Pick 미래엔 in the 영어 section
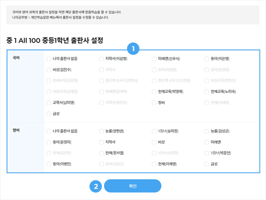This screenshot has width=266, height=200. (x=207, y=142)
